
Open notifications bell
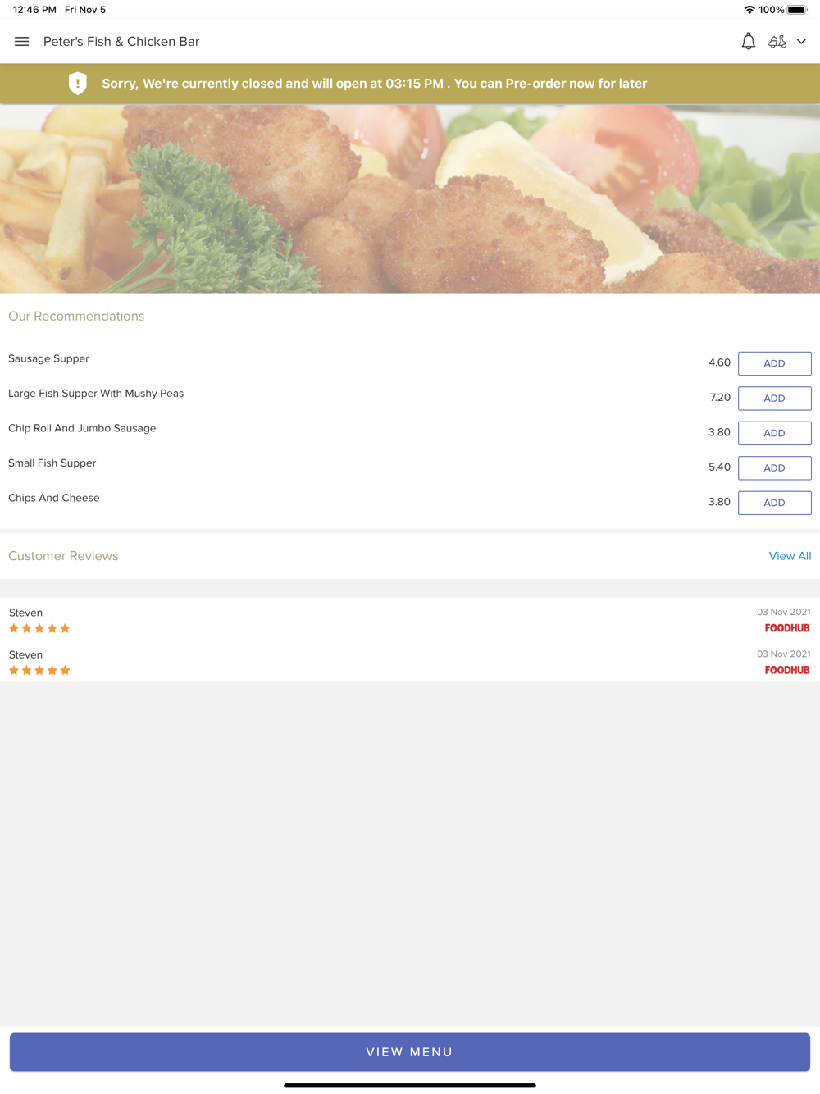(748, 42)
